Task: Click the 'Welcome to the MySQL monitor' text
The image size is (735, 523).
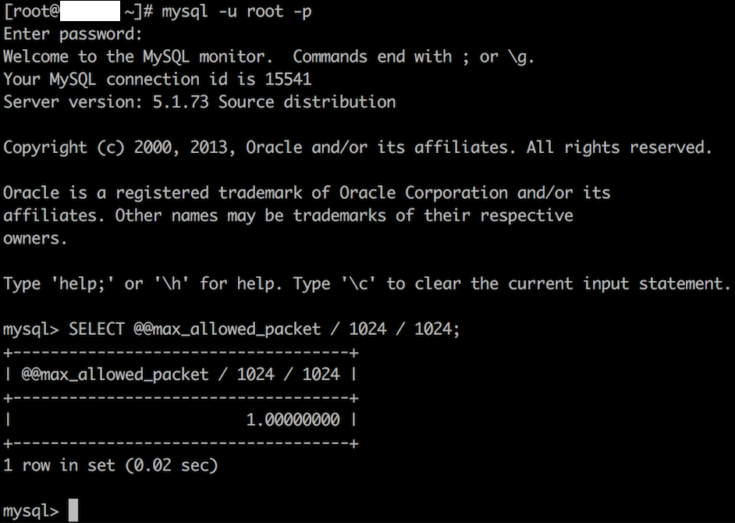Action: pyautogui.click(x=138, y=56)
